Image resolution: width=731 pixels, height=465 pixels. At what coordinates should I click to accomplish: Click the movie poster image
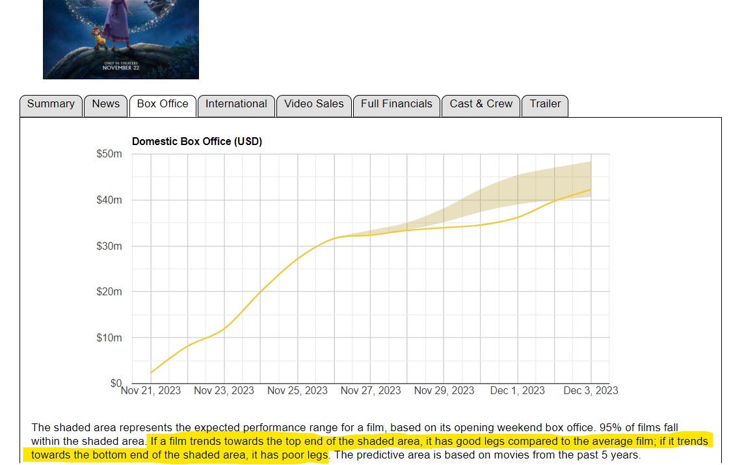(x=121, y=39)
